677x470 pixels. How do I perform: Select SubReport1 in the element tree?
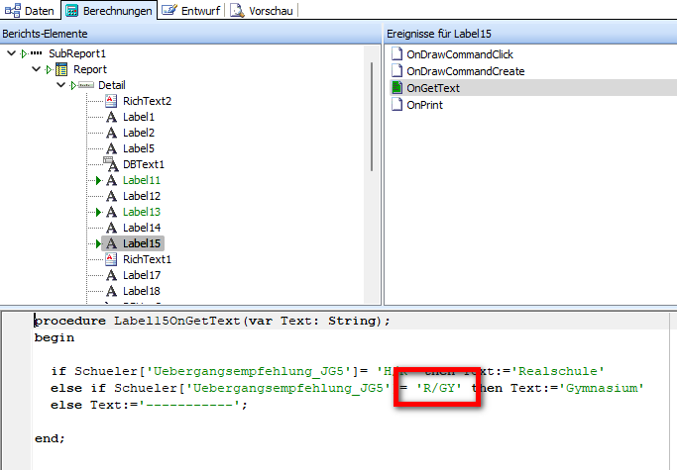point(77,53)
